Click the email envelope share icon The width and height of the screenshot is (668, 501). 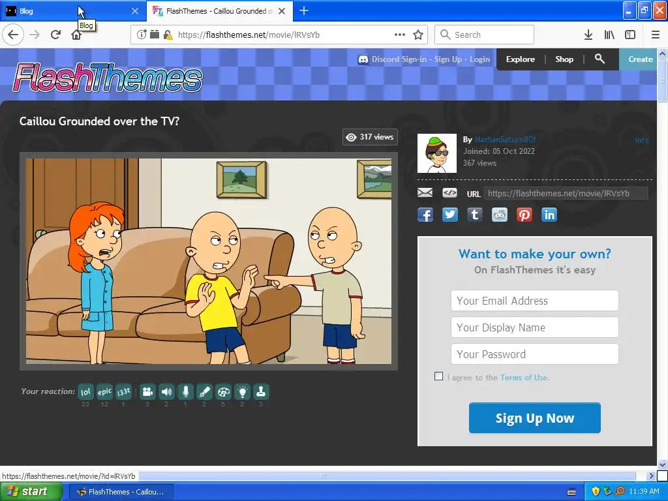(425, 193)
